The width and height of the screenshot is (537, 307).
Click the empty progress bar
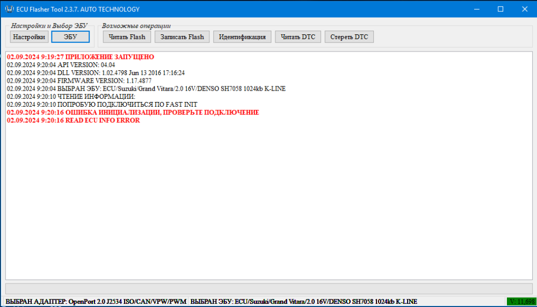click(x=268, y=289)
